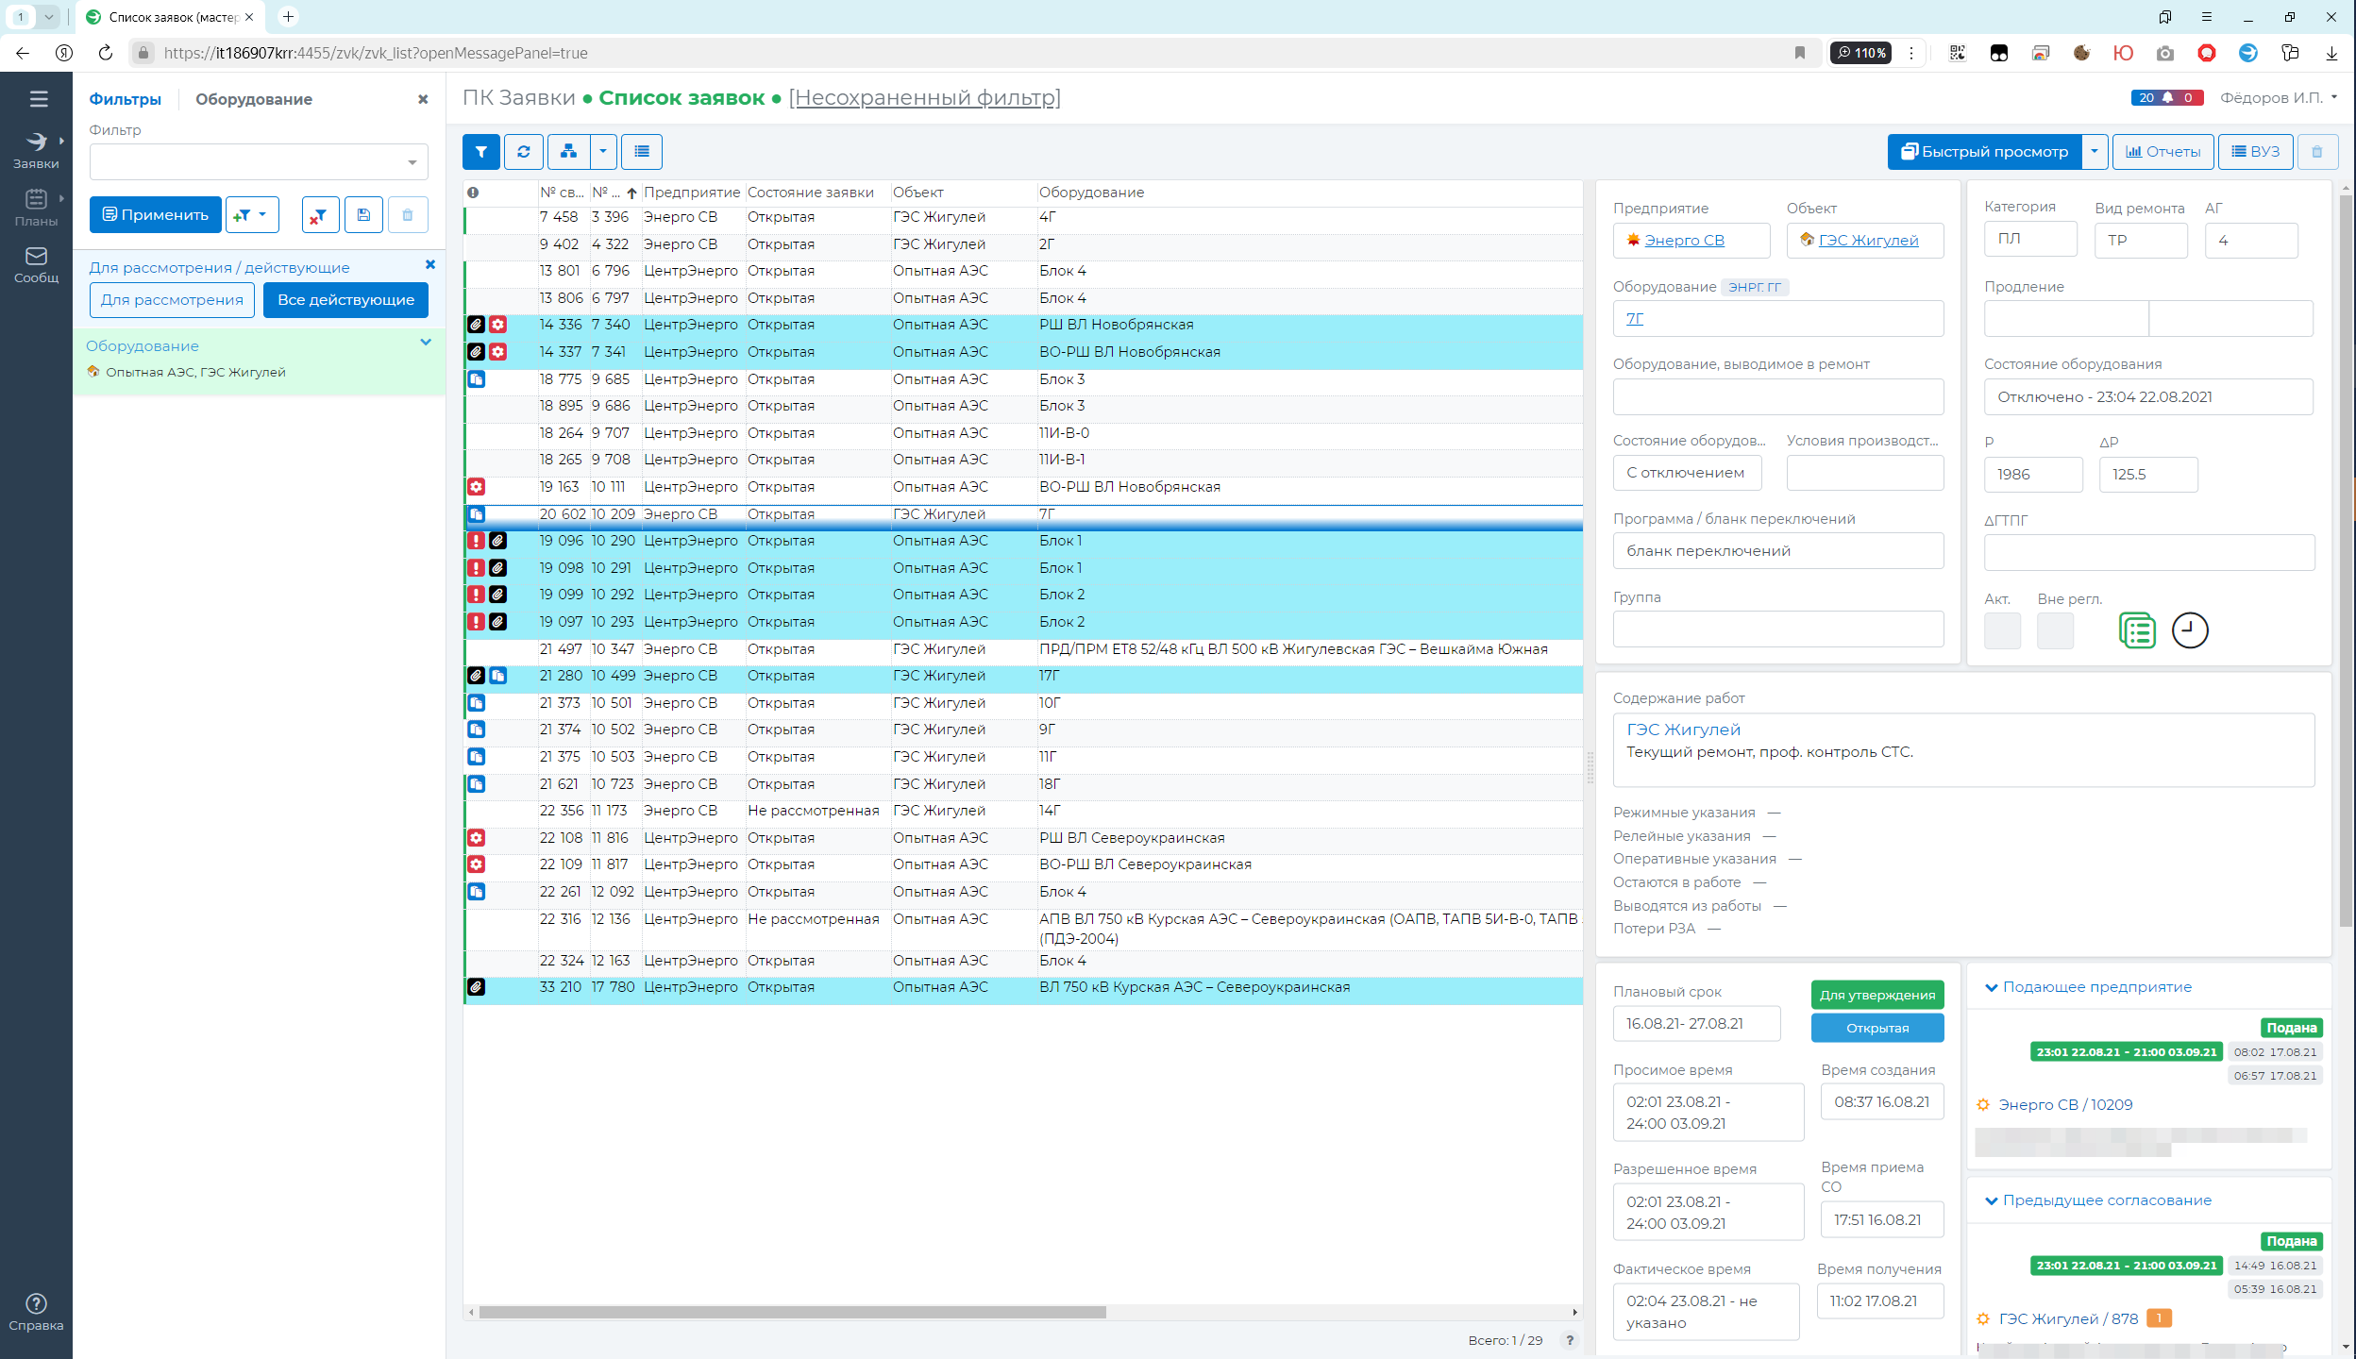Toggle the Все действующие filter button
2356x1359 pixels.
[x=345, y=300]
